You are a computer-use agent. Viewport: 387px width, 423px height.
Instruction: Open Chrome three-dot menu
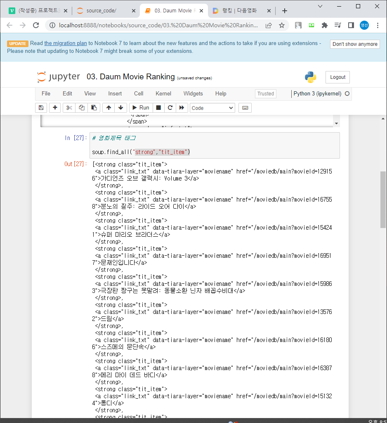378,25
